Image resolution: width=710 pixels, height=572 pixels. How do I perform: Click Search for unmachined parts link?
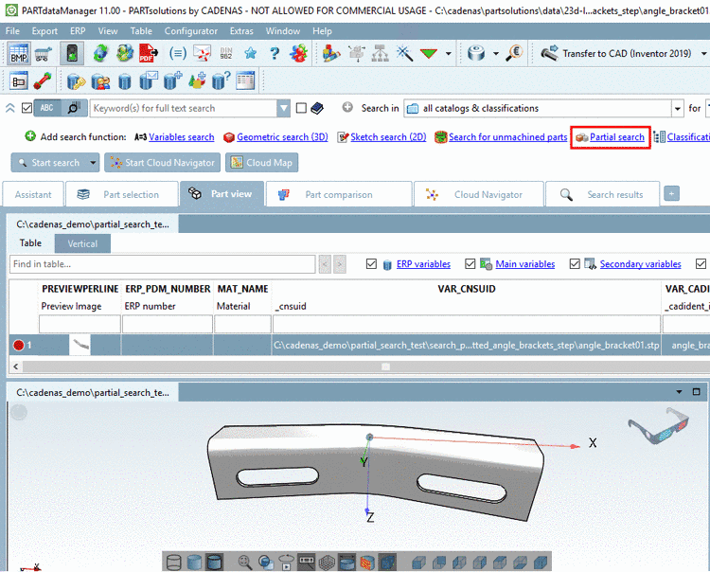pyautogui.click(x=507, y=136)
